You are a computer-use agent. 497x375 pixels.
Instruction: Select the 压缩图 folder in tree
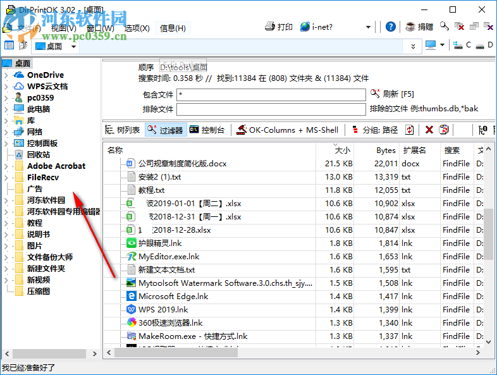[39, 292]
